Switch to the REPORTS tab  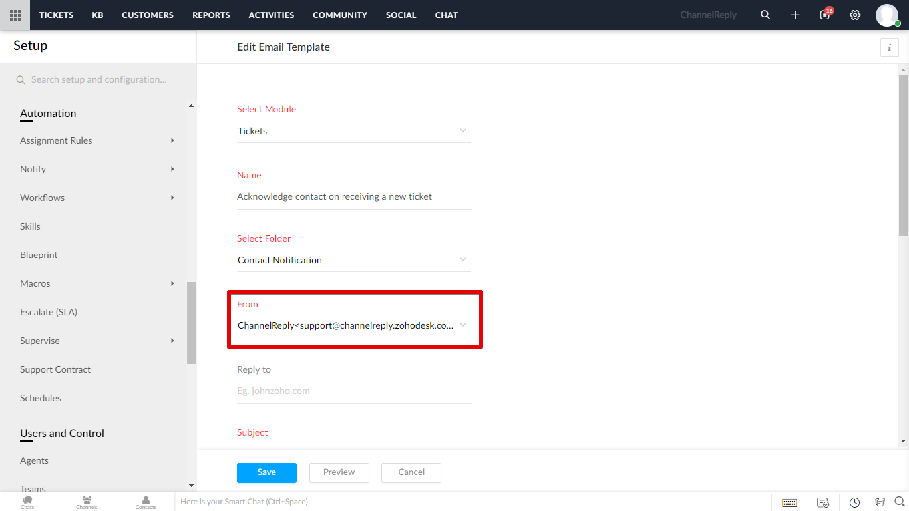coord(211,15)
